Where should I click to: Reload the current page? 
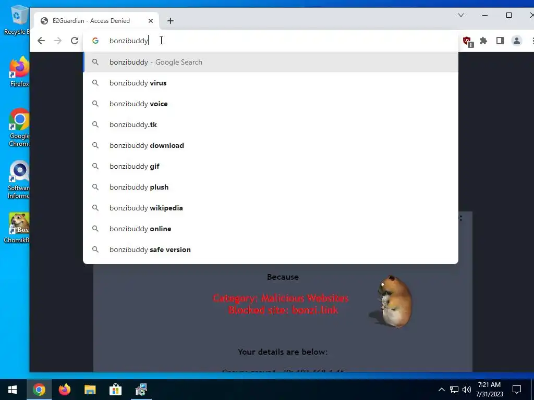tap(75, 41)
